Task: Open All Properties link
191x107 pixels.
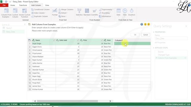Action: pyautogui.click(x=160, y=43)
